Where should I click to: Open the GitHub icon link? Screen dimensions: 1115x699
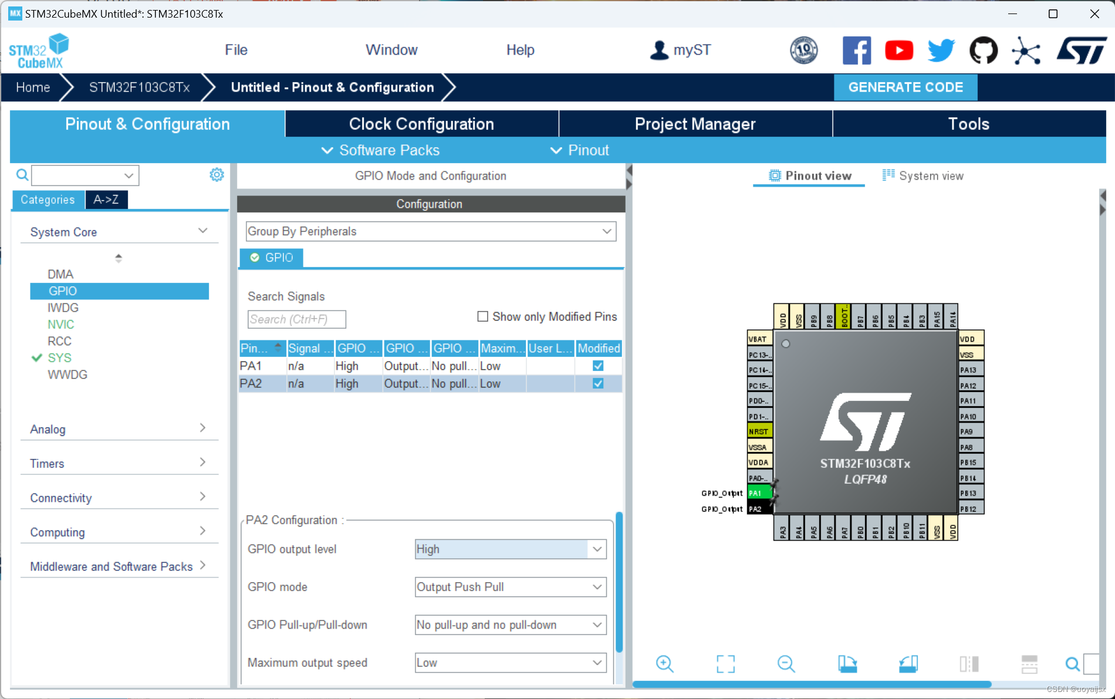point(983,50)
